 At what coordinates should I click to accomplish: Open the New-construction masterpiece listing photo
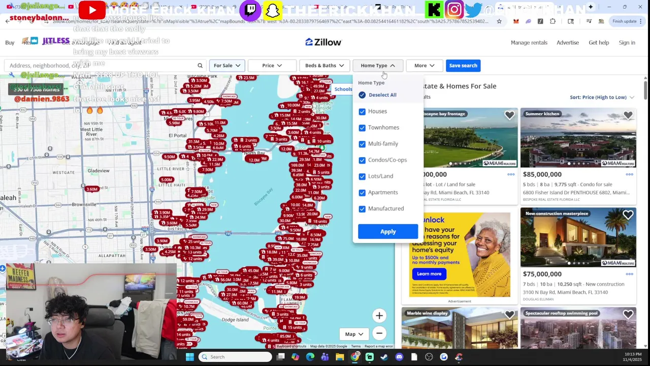[x=578, y=237]
